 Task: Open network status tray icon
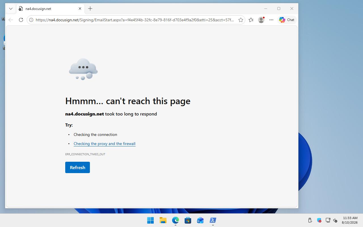pyautogui.click(x=328, y=220)
